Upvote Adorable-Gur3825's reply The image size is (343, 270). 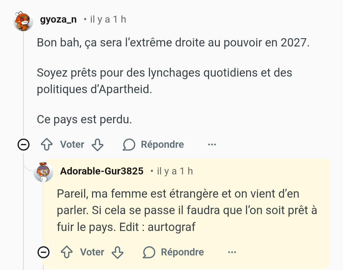(67, 253)
